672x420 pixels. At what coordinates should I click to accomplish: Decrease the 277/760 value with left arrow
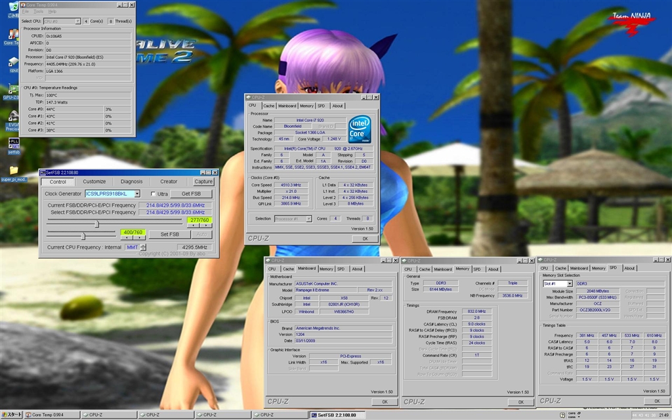click(x=194, y=225)
